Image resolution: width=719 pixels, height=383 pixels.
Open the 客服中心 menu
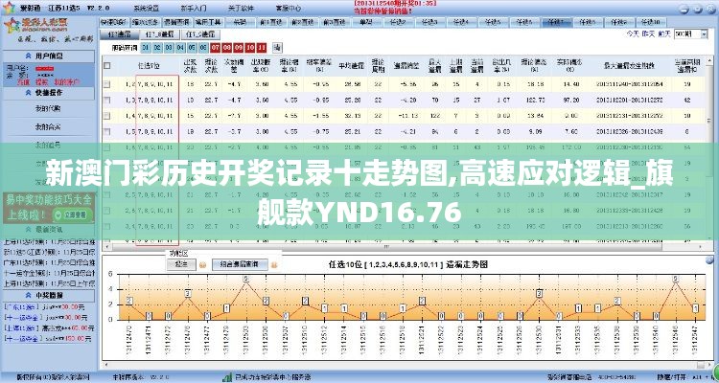pyautogui.click(x=289, y=9)
